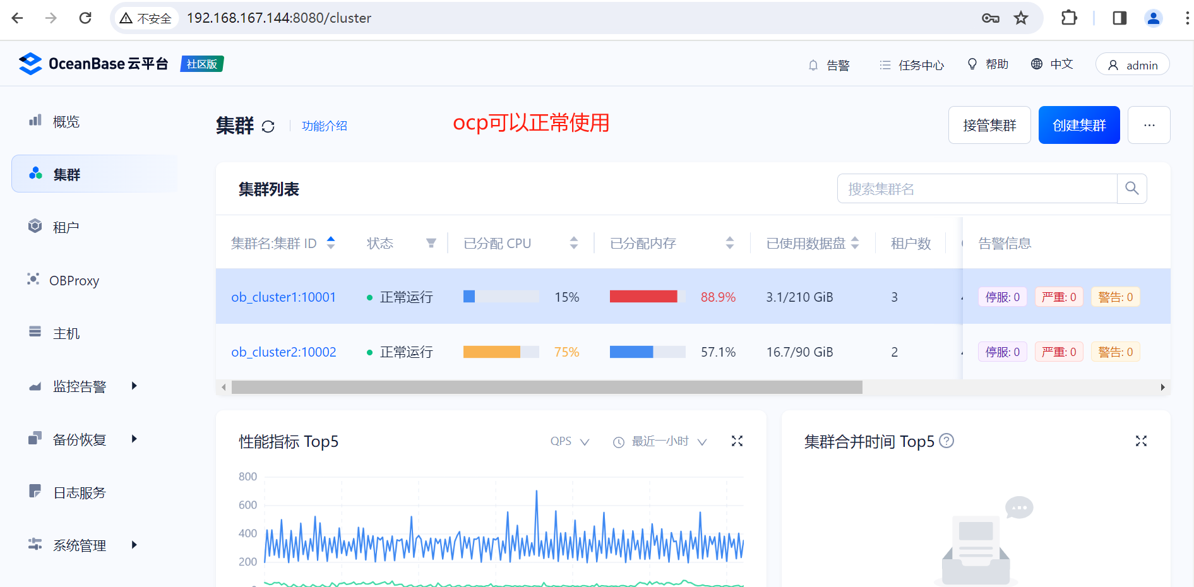Click the 停服: 0 tag for ob_cluster1

coord(1002,297)
